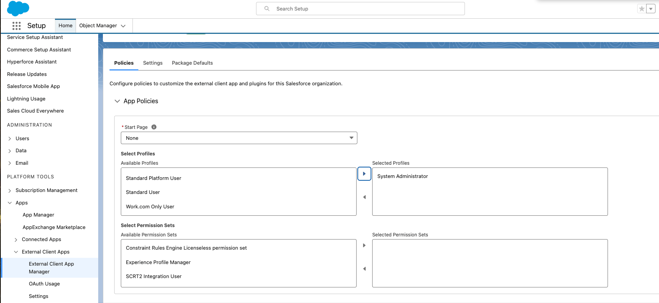This screenshot has width=659, height=303.
Task: Click the favorites star icon
Action: pos(641,9)
